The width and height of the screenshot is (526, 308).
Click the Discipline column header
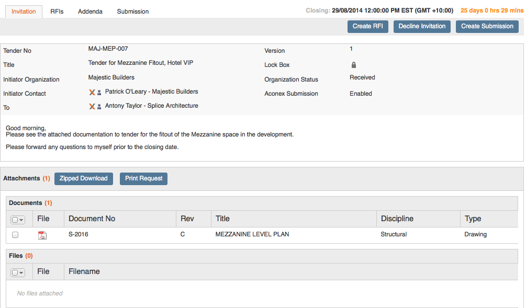[x=397, y=219]
